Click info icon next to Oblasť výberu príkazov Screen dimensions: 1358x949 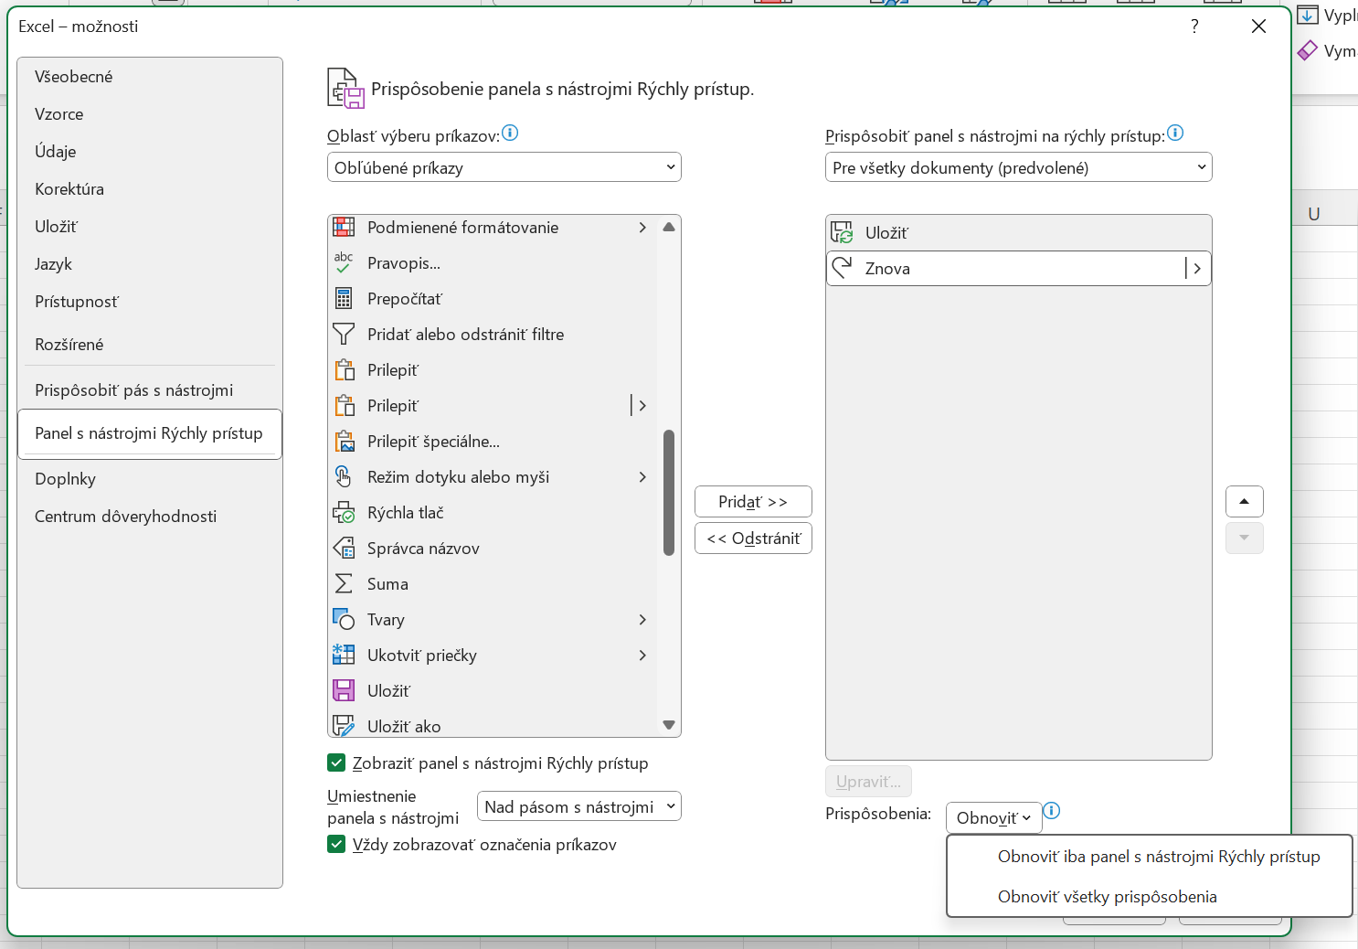point(510,133)
